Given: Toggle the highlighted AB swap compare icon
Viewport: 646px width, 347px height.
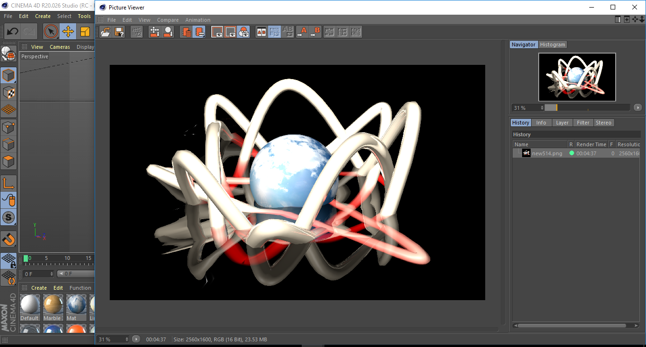Looking at the screenshot, I should (274, 32).
